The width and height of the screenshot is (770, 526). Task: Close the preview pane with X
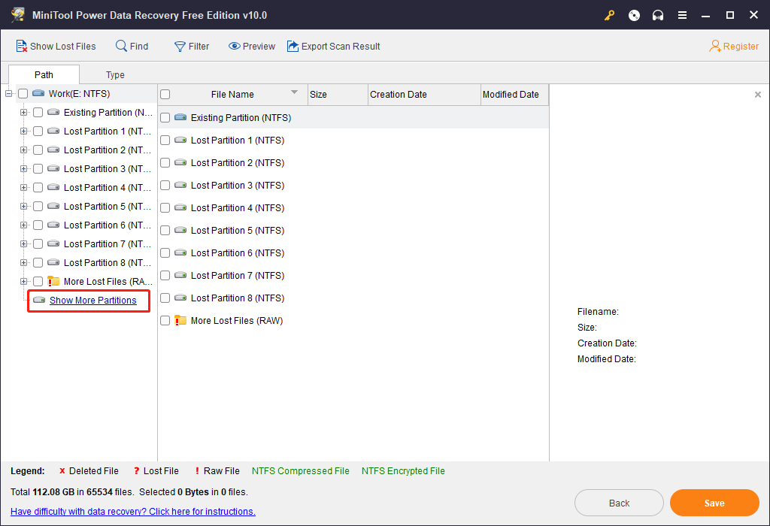[757, 95]
